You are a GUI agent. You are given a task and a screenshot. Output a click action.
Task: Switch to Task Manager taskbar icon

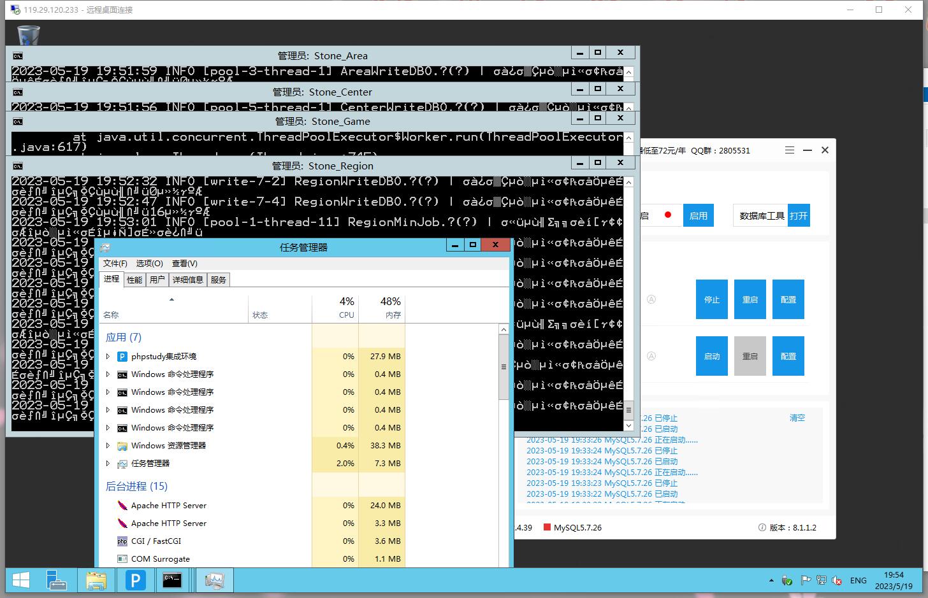(214, 580)
